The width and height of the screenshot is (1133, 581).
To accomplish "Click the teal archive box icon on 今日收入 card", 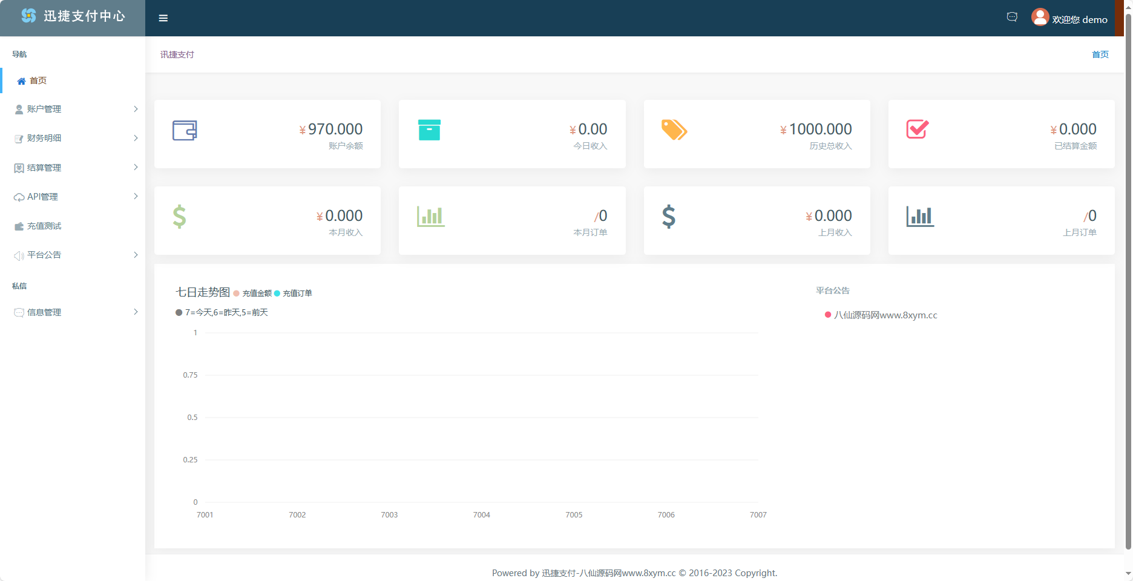I will (x=429, y=130).
